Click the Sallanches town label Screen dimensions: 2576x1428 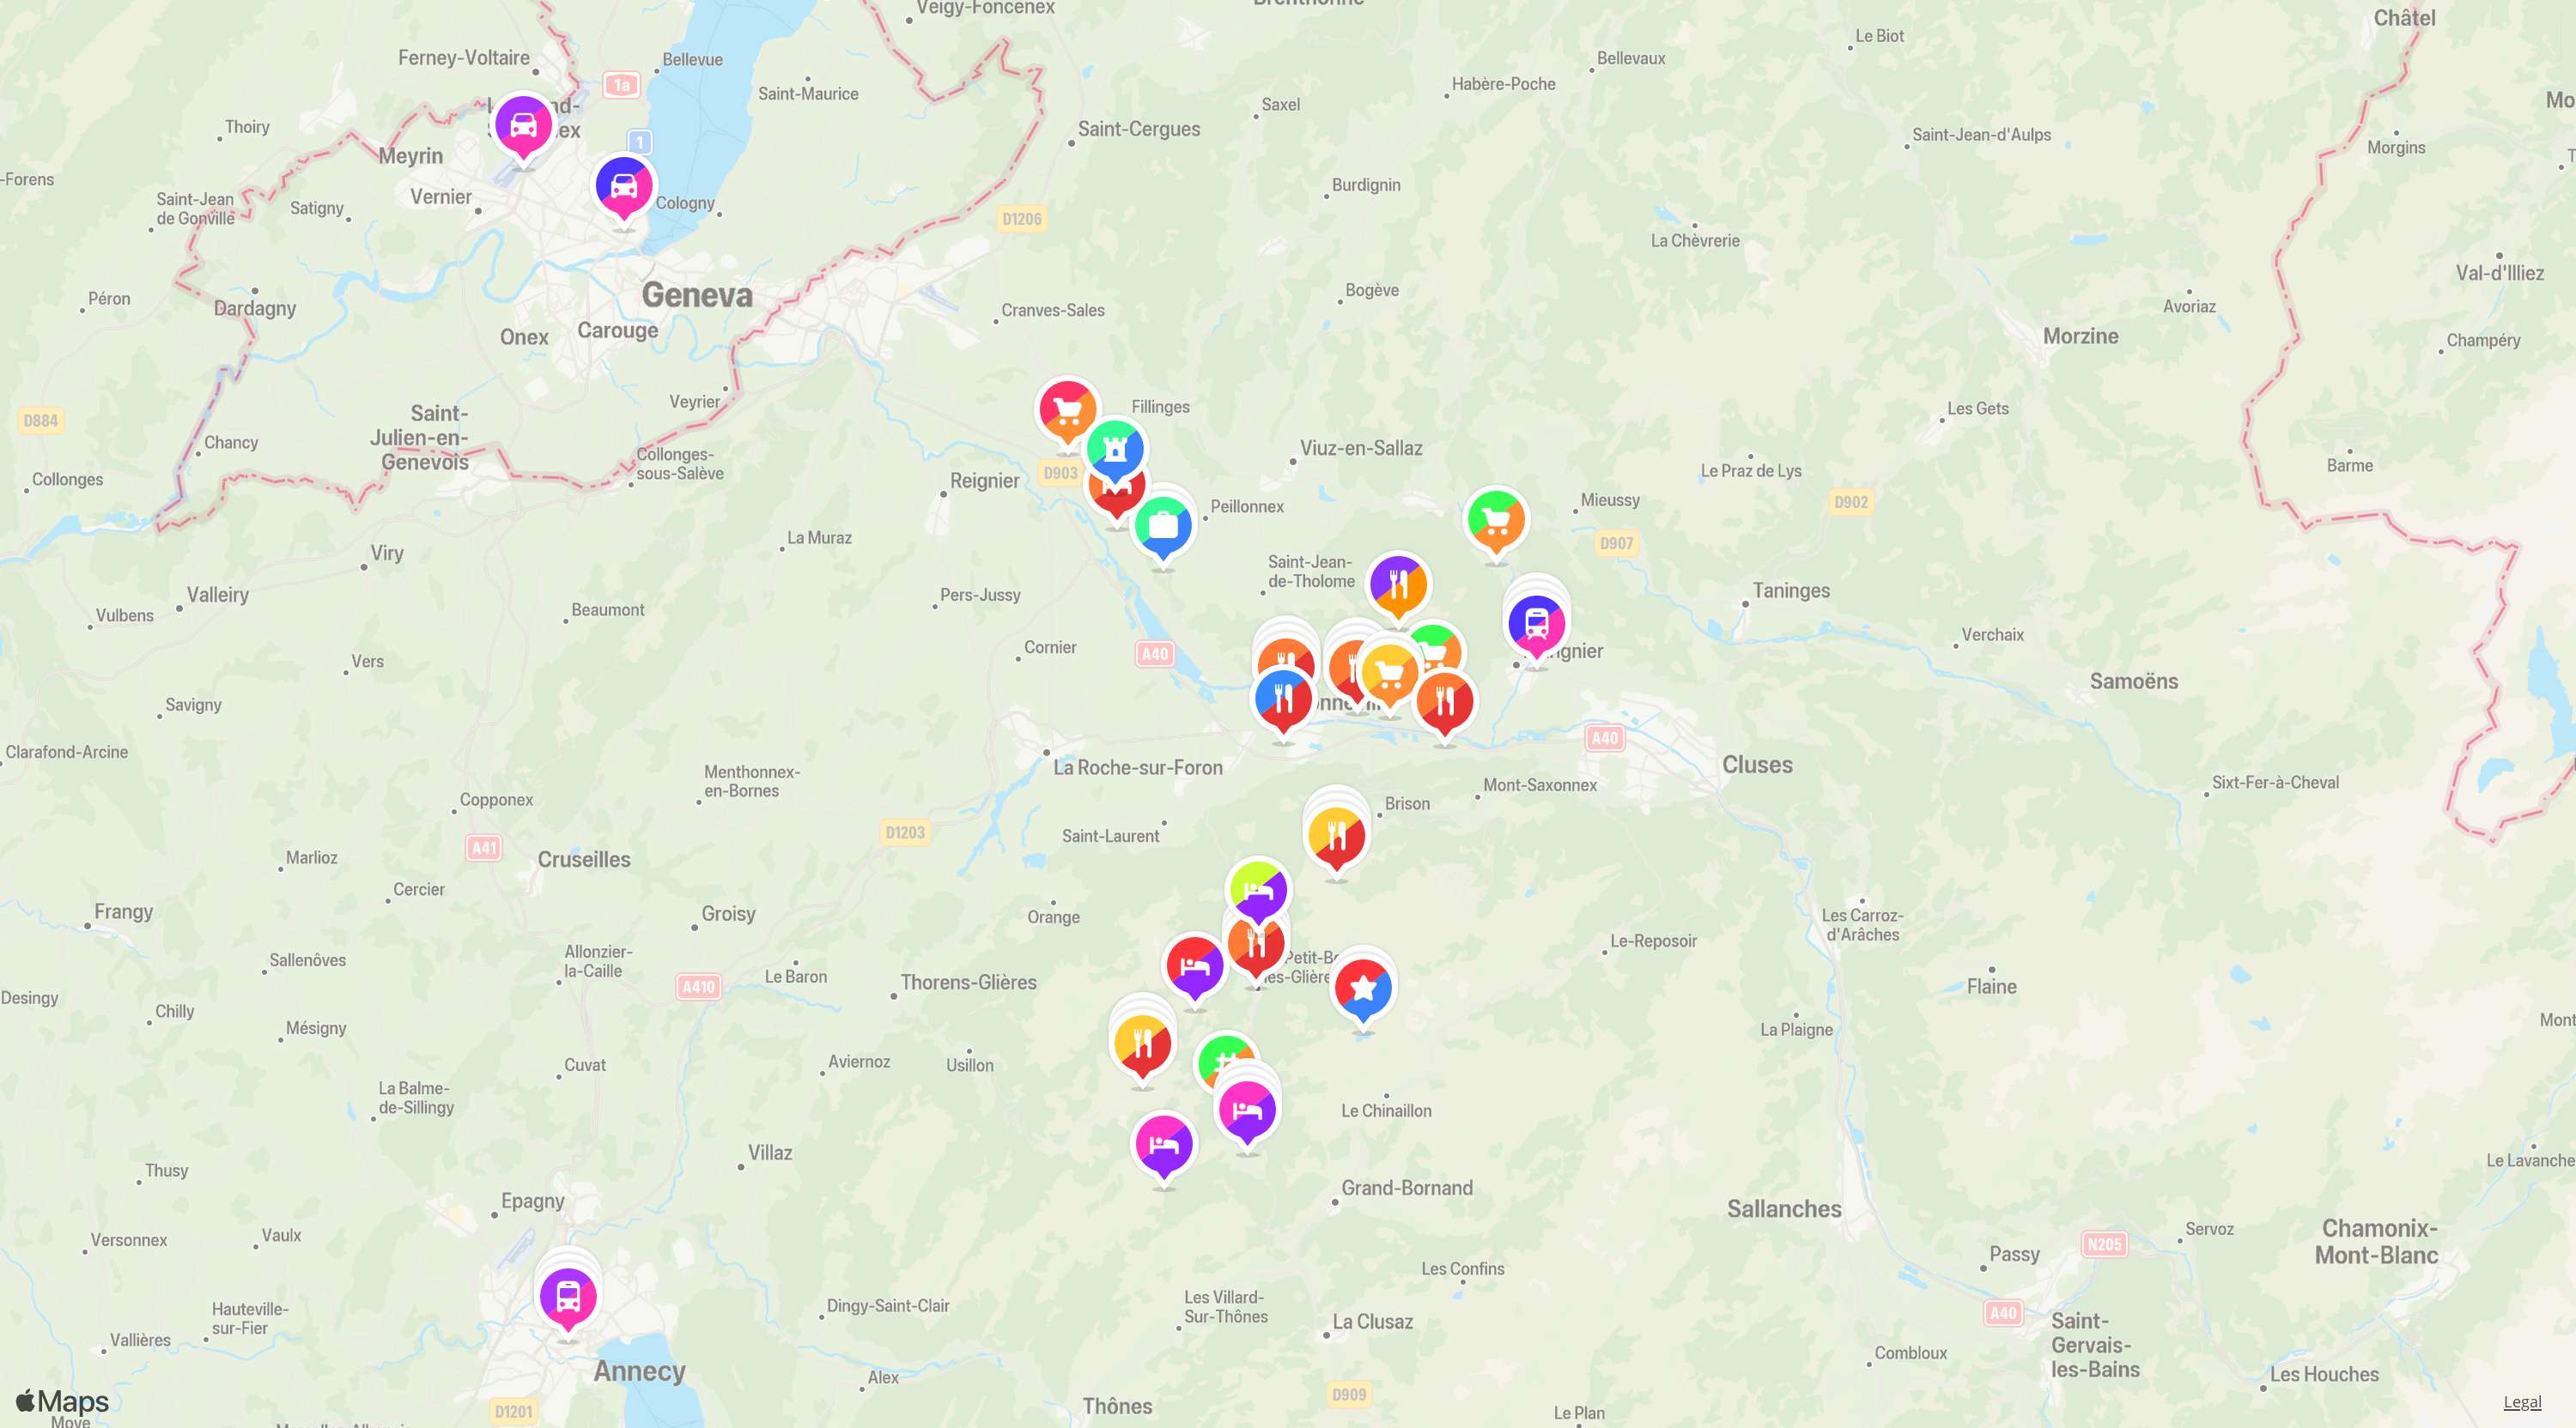(x=1783, y=1208)
